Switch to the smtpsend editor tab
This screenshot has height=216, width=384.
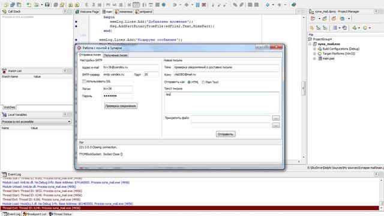pyautogui.click(x=144, y=11)
